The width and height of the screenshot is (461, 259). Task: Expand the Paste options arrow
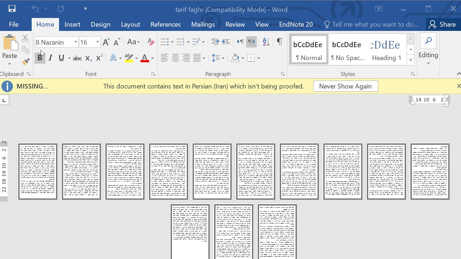10,64
